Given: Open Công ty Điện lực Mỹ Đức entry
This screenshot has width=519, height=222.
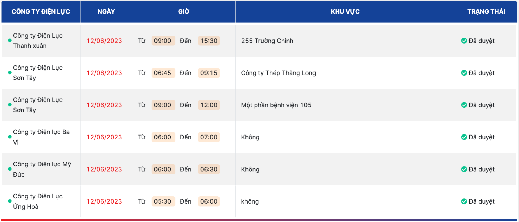Looking at the screenshot, I should point(42,169).
